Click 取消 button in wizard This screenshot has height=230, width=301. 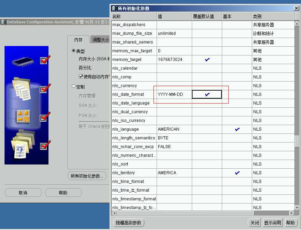(x=23, y=193)
